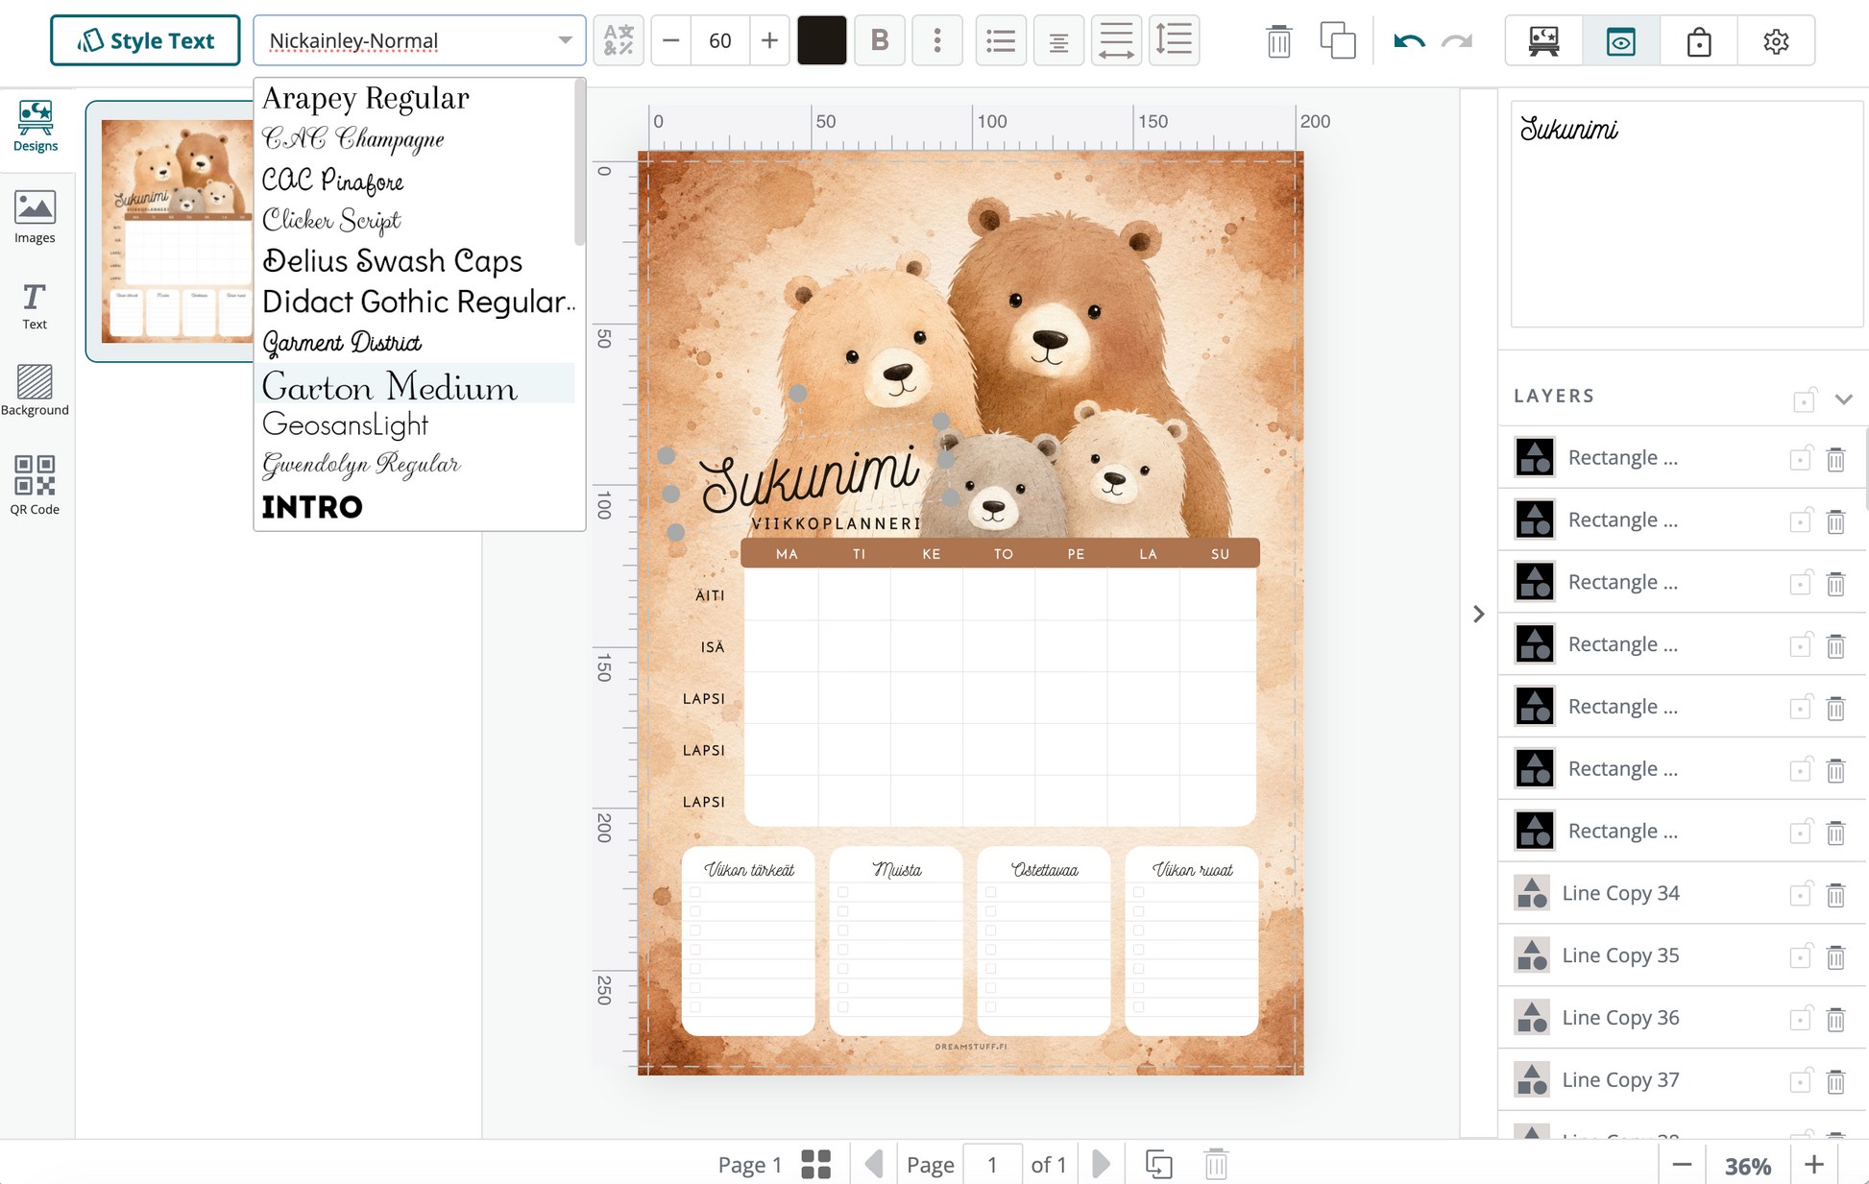Select Delius Swash Caps font
The image size is (1869, 1184).
[x=392, y=261]
